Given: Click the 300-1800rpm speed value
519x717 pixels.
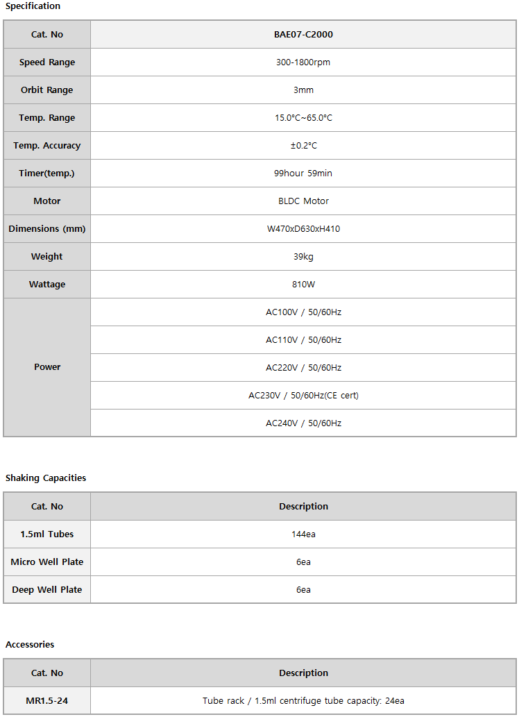Looking at the screenshot, I should (303, 62).
